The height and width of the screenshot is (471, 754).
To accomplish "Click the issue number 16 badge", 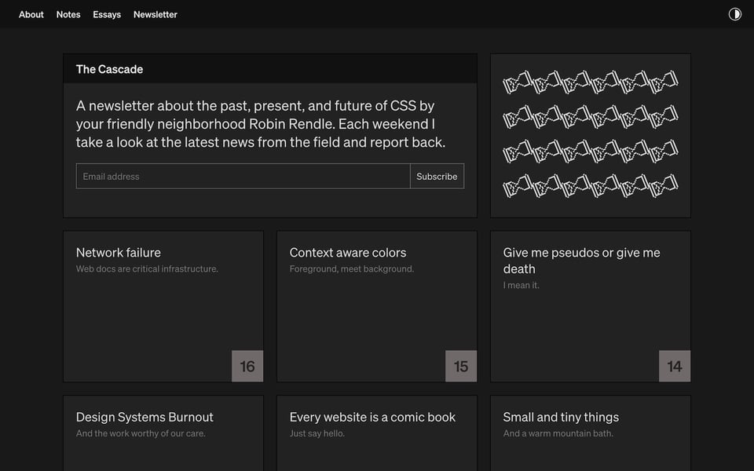I will (x=247, y=367).
